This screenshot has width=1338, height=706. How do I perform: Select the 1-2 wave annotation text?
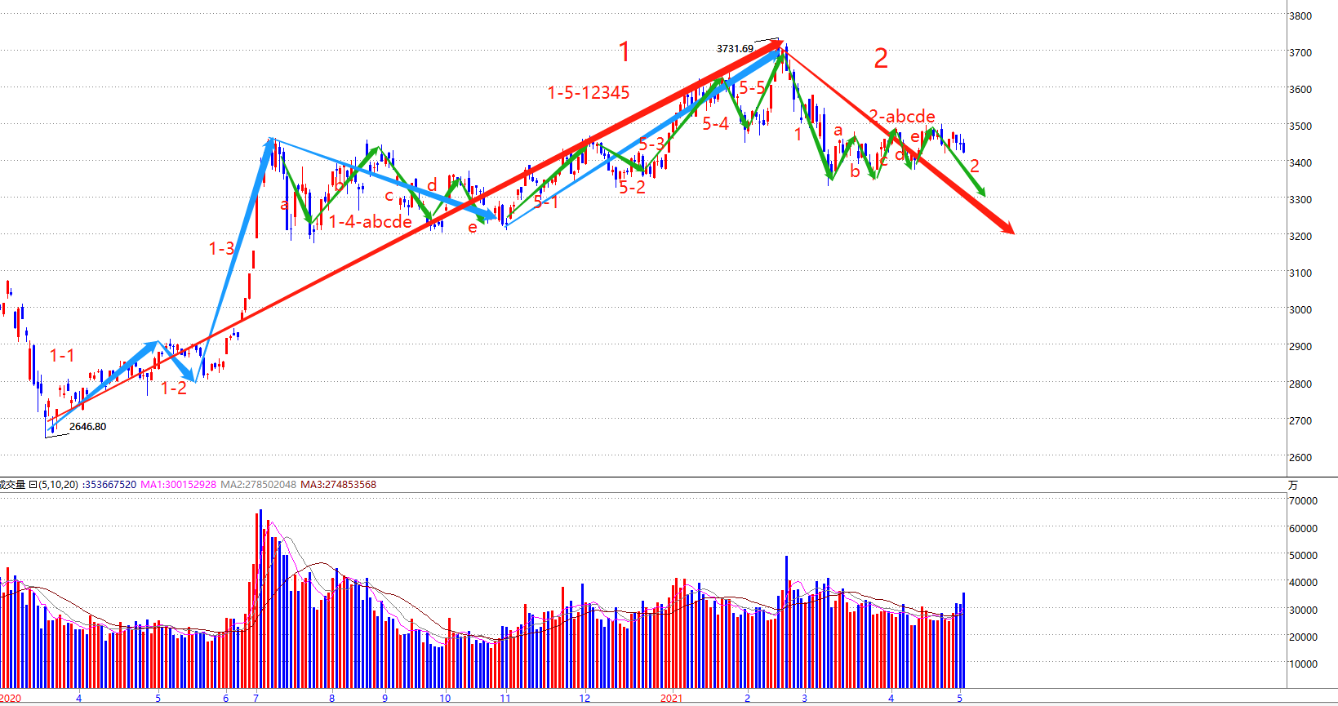click(174, 389)
